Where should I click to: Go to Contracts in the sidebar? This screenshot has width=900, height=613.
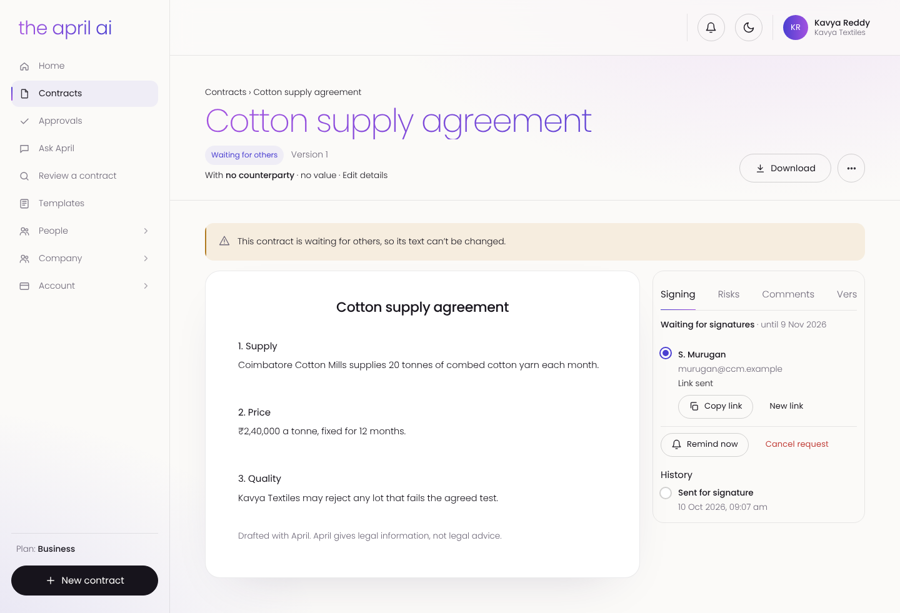84,94
